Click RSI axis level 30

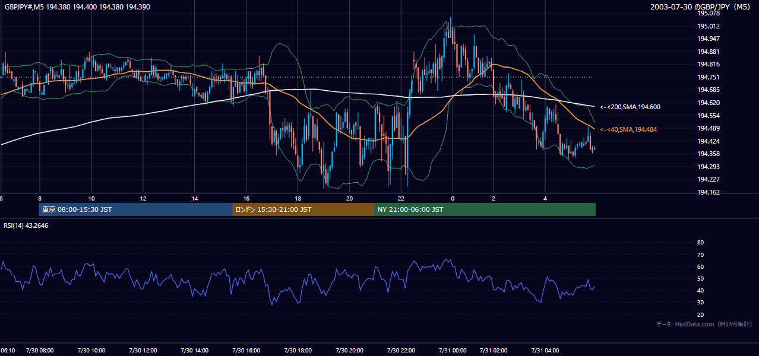(700, 303)
